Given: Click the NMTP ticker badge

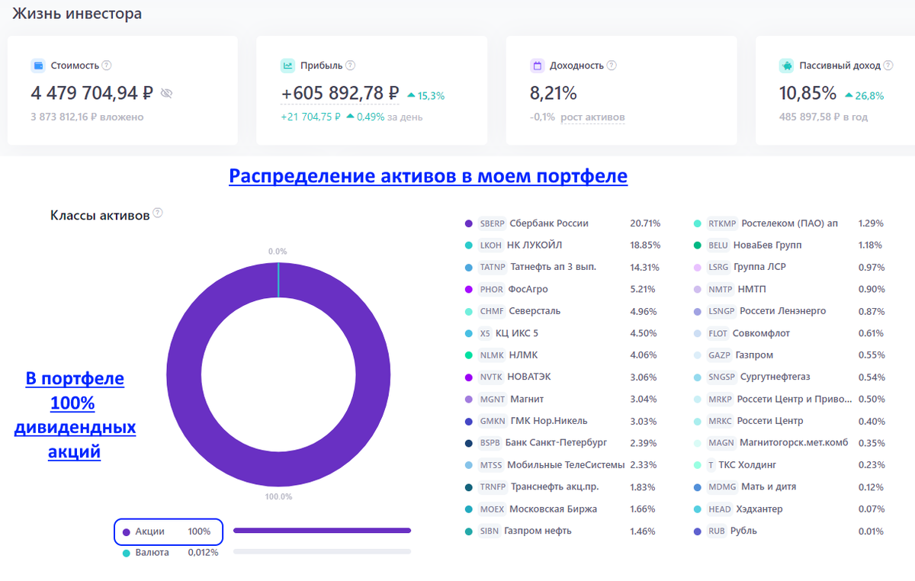Looking at the screenshot, I should point(721,290).
